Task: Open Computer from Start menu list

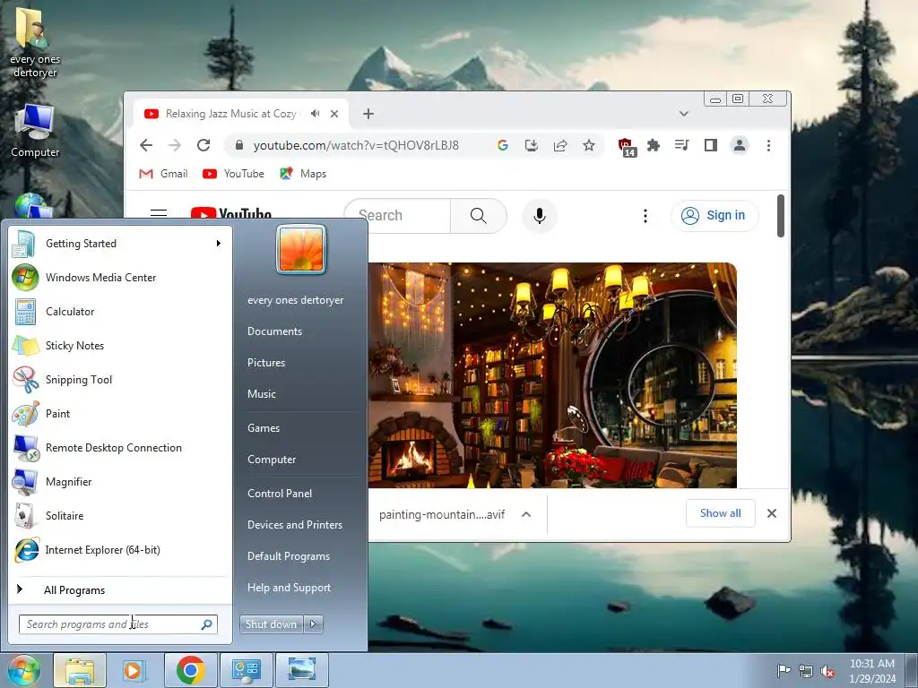Action: tap(271, 460)
